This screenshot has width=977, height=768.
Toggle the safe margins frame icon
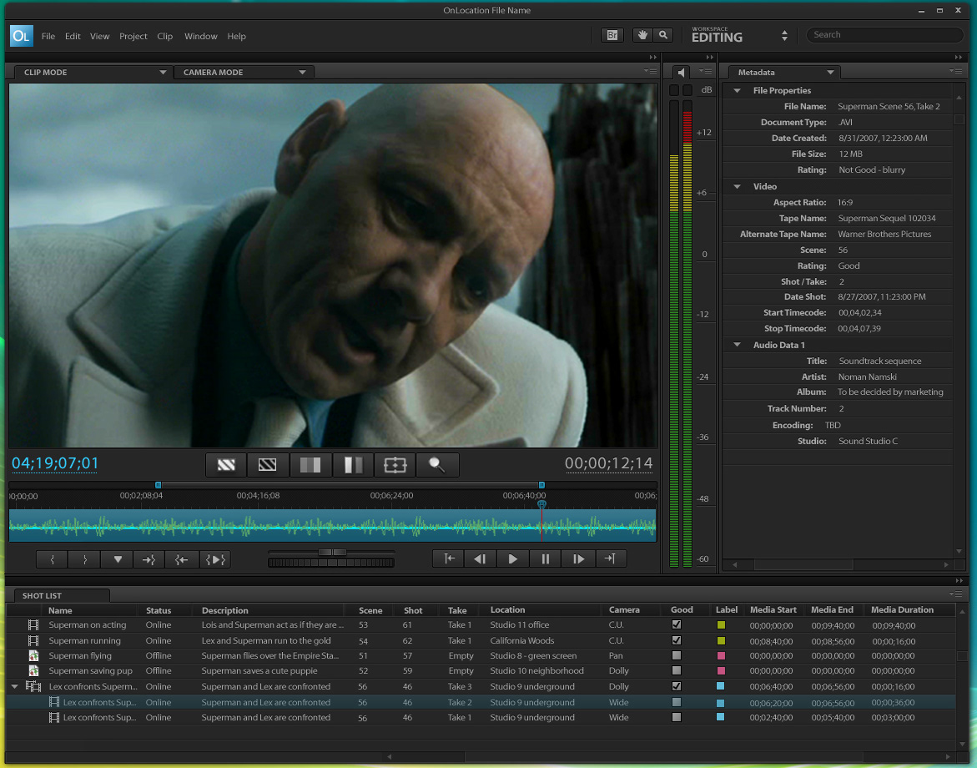coord(395,465)
